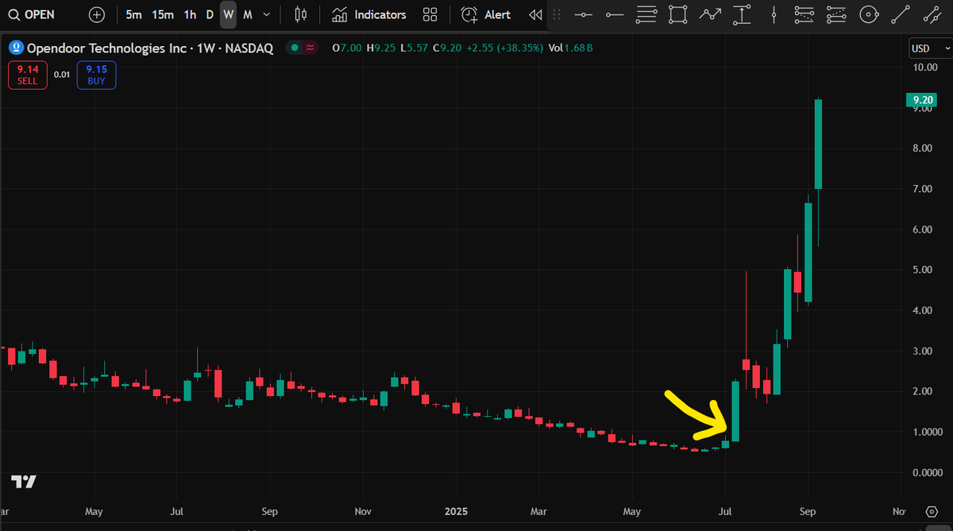Grab the drawing favorites toolbar handle

pos(556,14)
